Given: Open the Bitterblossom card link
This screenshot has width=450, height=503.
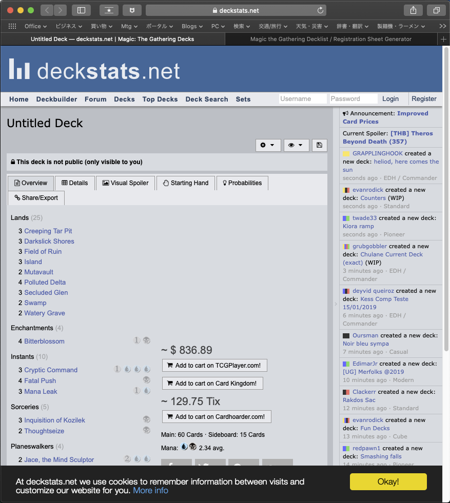Looking at the screenshot, I should [x=44, y=341].
